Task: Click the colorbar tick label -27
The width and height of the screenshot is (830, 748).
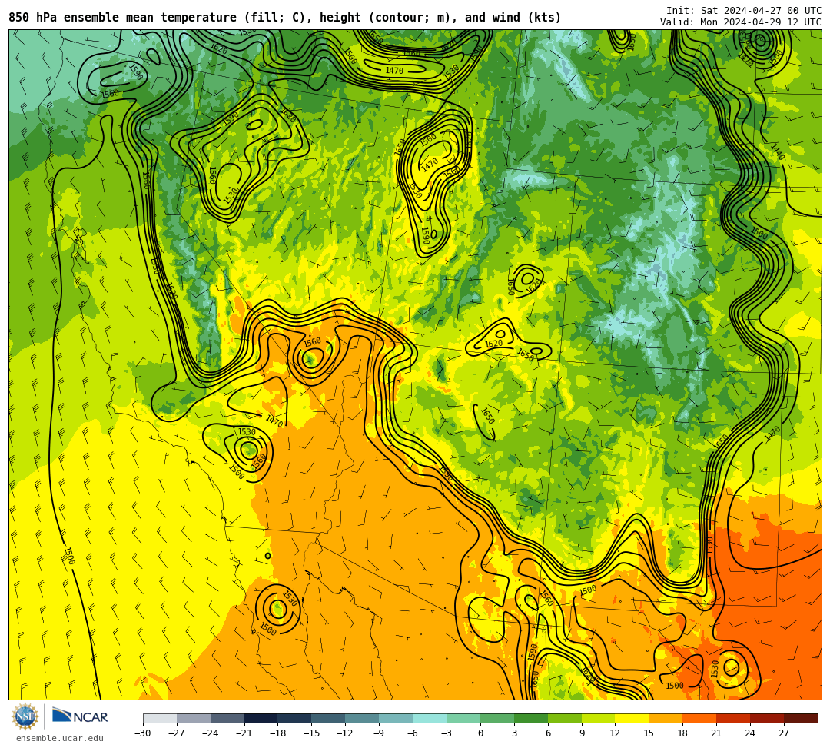Action: [177, 733]
